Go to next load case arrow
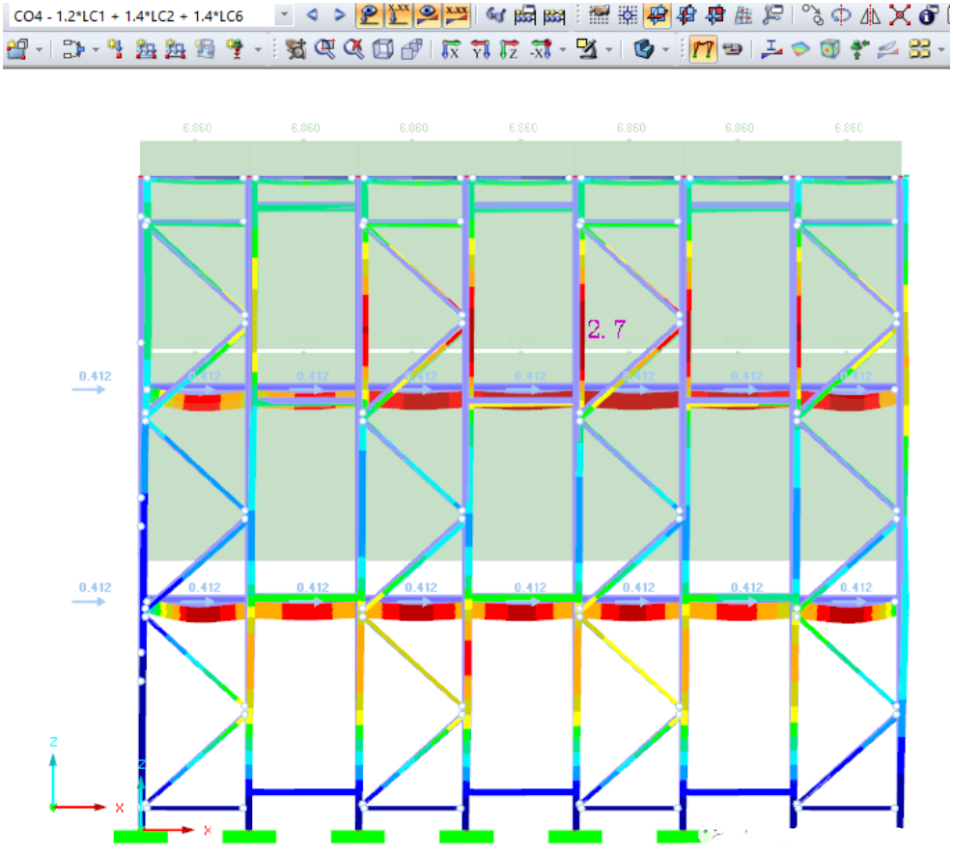 coord(339,15)
